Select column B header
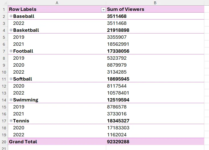The image size is (209, 150). [155, 3]
